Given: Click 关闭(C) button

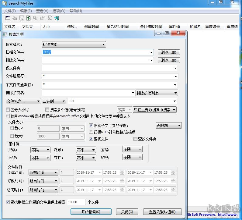Looking at the screenshot, I should click(x=127, y=212).
